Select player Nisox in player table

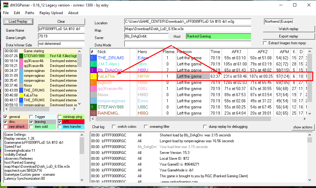[103, 95]
